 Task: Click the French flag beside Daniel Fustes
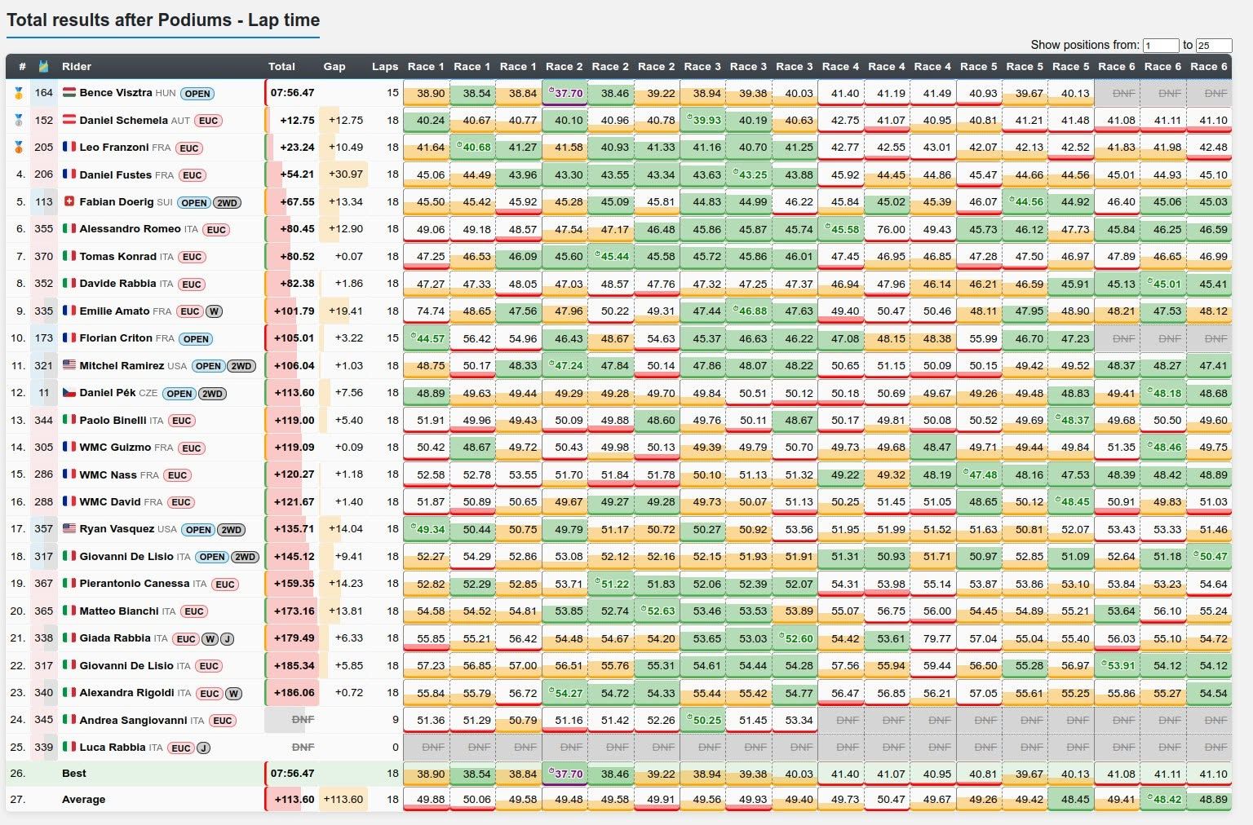tap(69, 174)
